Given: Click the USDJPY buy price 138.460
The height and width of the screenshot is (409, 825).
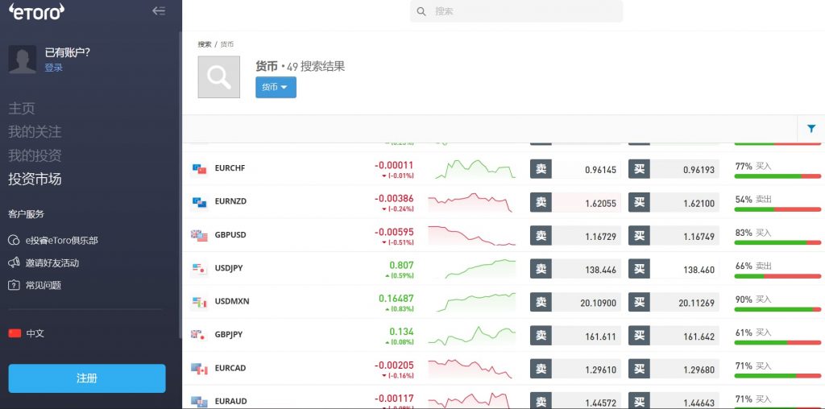Looking at the screenshot, I should pos(699,270).
